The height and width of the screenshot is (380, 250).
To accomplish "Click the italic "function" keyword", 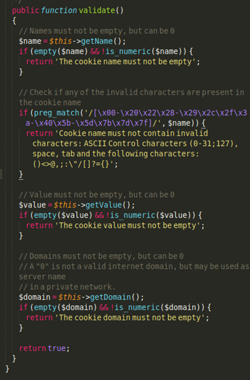I will tap(59, 10).
